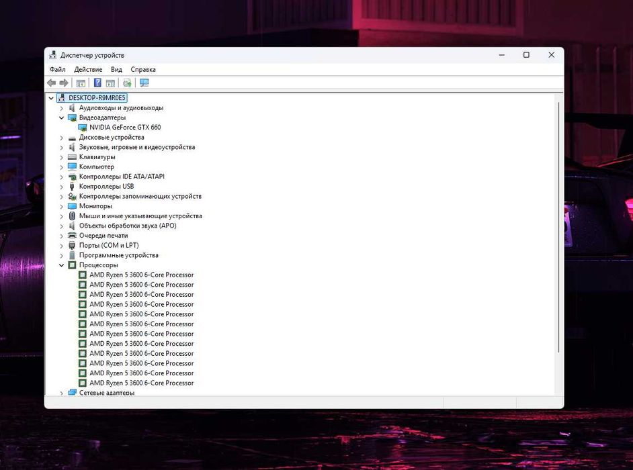The width and height of the screenshot is (633, 470).
Task: Click the mouse icon beside Мыши и иные указывающие устройства
Action: tap(72, 216)
